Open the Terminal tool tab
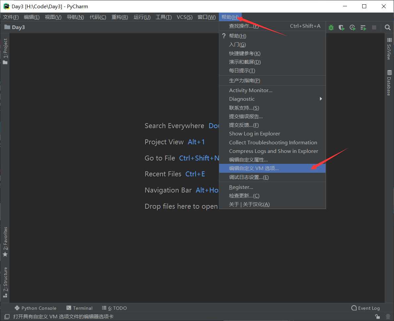Viewport: 394px width, 321px height. tap(79, 308)
